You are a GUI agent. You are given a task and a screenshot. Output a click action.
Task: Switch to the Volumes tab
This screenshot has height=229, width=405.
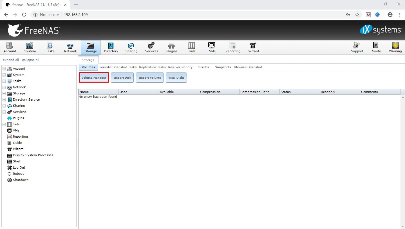pos(88,67)
